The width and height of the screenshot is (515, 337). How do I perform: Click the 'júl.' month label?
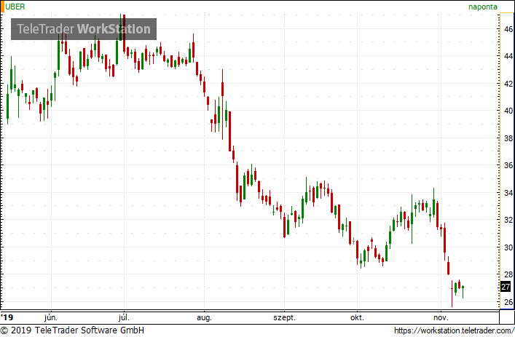124,317
